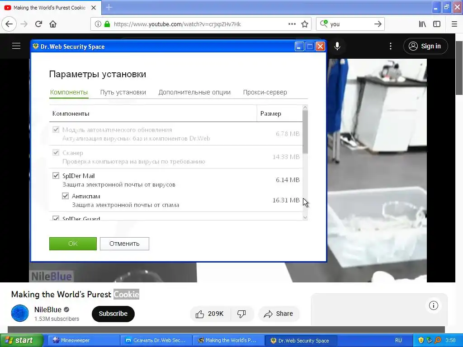Click the green padlock security icon

(107, 24)
